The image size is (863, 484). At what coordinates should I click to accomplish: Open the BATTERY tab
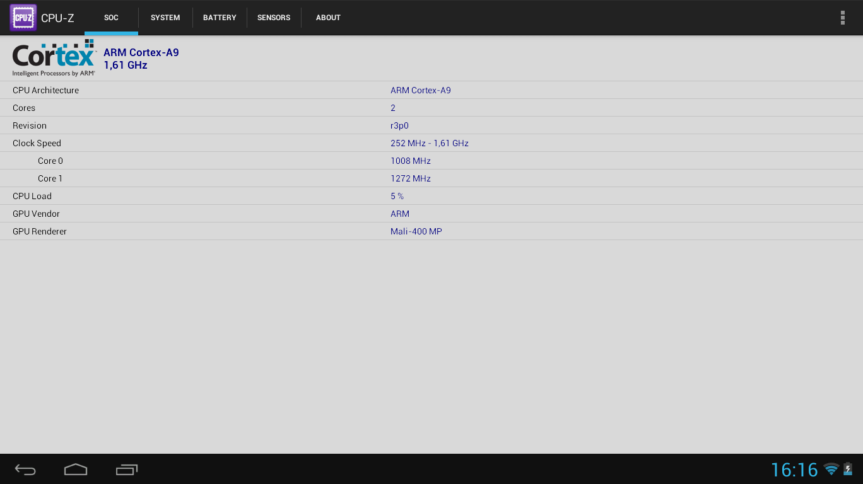(x=220, y=18)
